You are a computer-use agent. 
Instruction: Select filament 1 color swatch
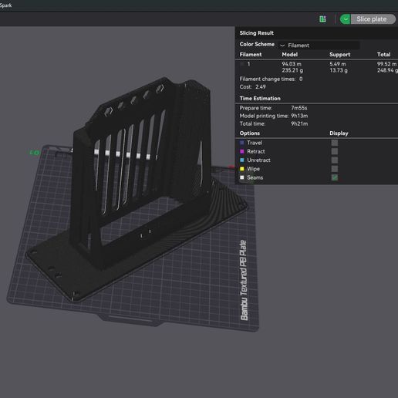(242, 64)
